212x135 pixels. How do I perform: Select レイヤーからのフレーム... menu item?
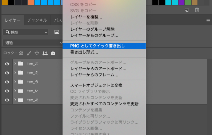[x=104, y=75]
